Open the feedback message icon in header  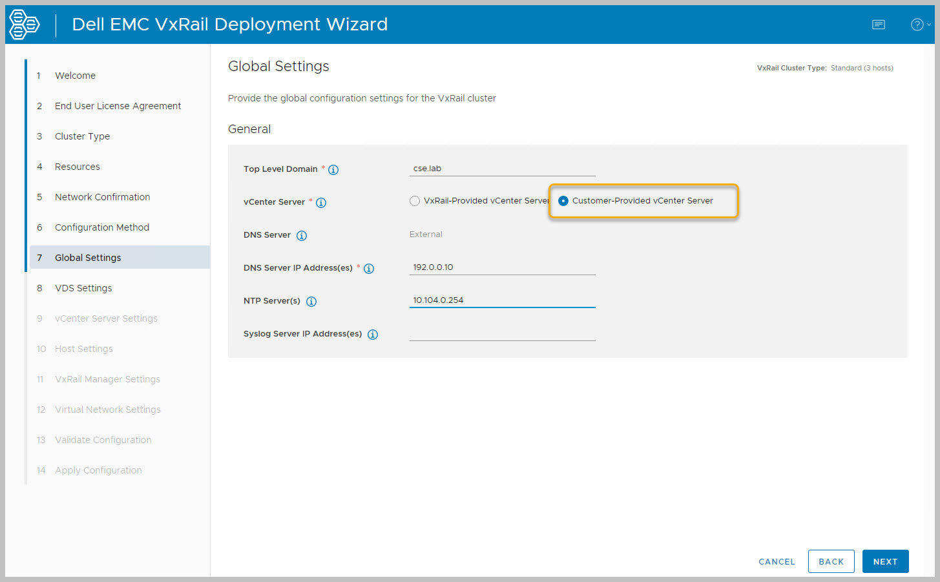(879, 25)
